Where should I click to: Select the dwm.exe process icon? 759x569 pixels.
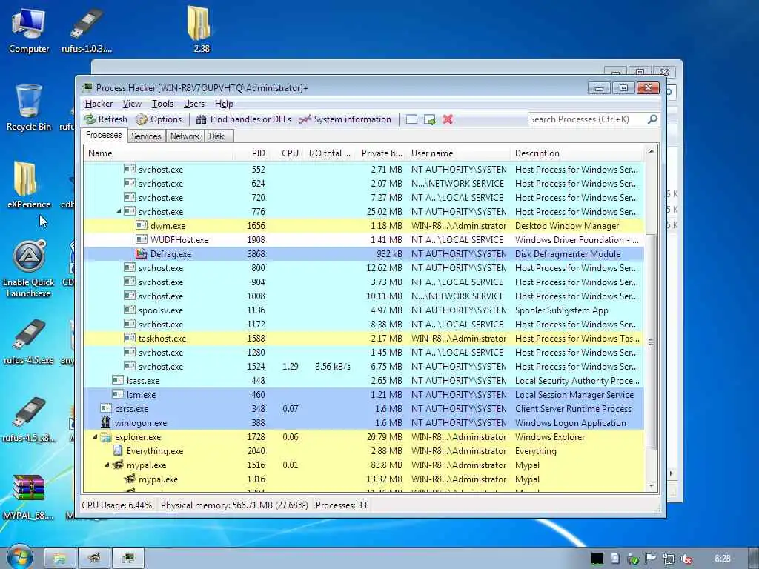click(x=141, y=225)
